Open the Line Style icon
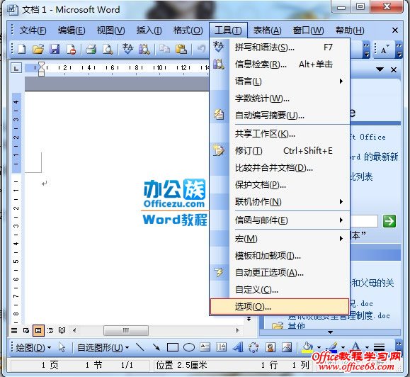This screenshot has width=410, height=377. point(379,347)
